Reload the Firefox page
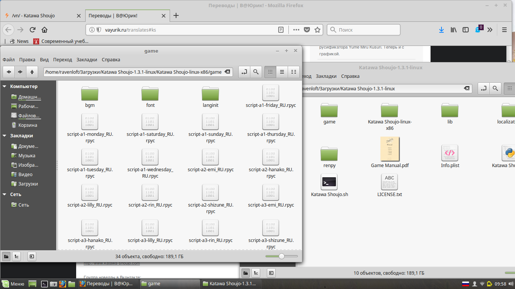515x289 pixels. click(x=32, y=30)
